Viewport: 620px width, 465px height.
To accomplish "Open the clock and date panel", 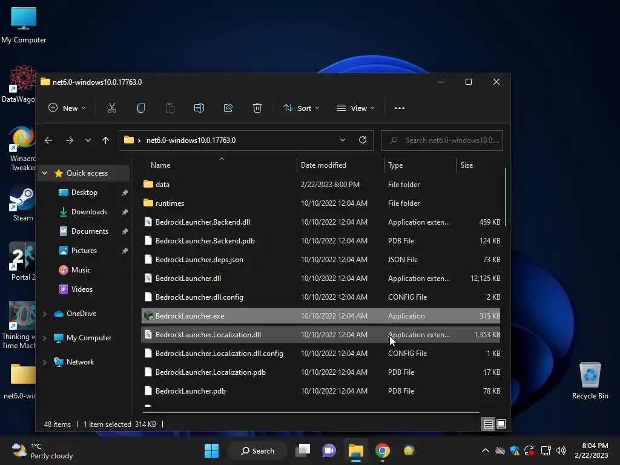I will click(x=591, y=450).
